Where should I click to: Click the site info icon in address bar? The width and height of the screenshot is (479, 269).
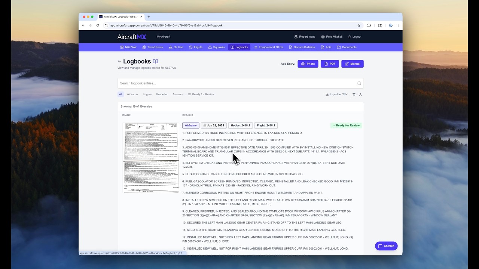pos(106,25)
